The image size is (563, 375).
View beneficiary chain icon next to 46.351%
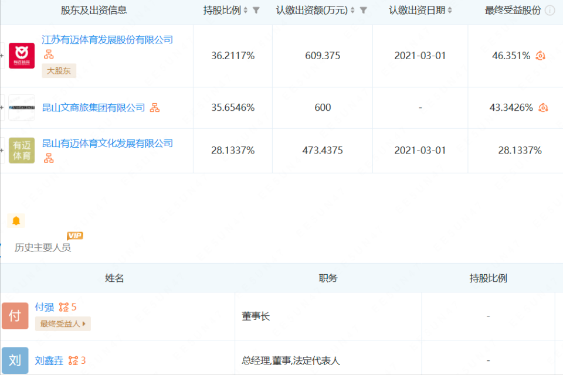(x=540, y=56)
